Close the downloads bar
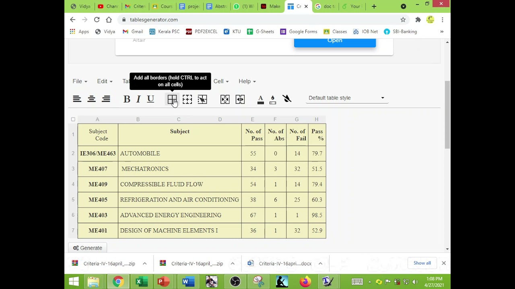This screenshot has width=515, height=289. pyautogui.click(x=443, y=263)
